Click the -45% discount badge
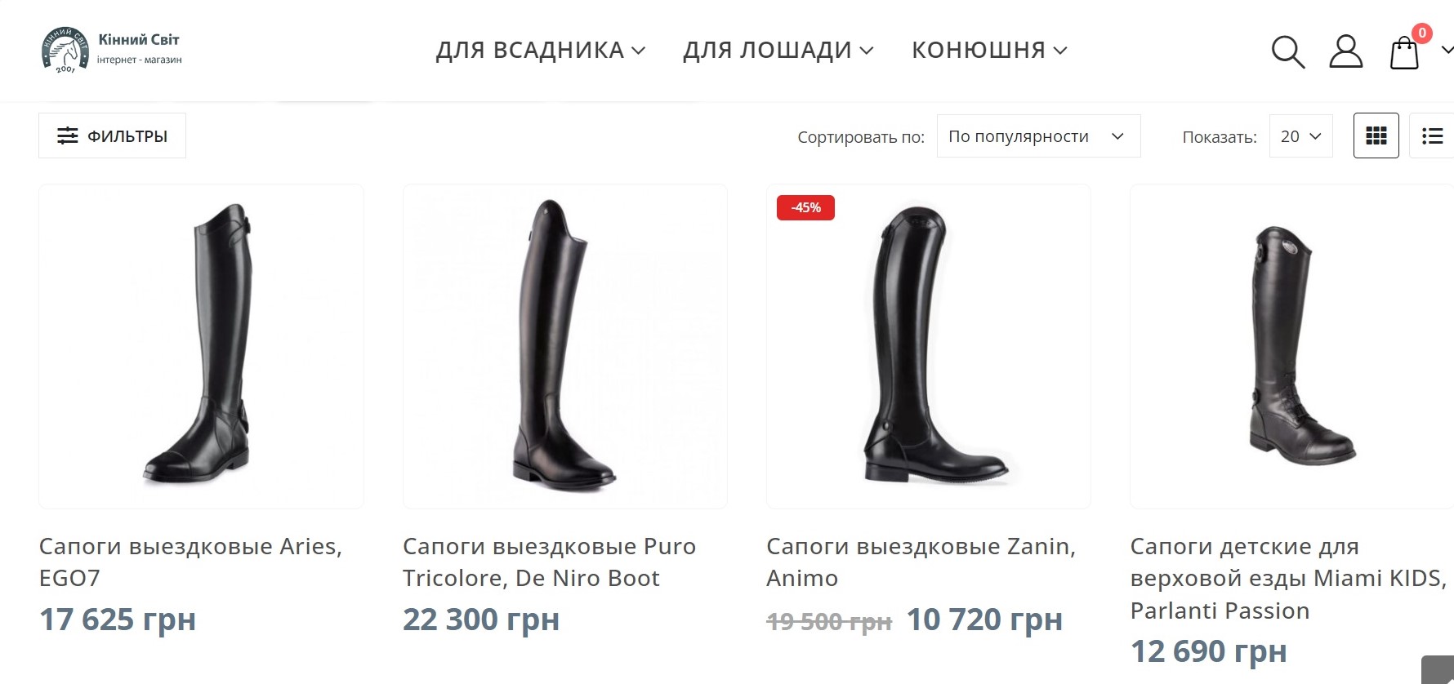This screenshot has height=684, width=1454. (805, 208)
